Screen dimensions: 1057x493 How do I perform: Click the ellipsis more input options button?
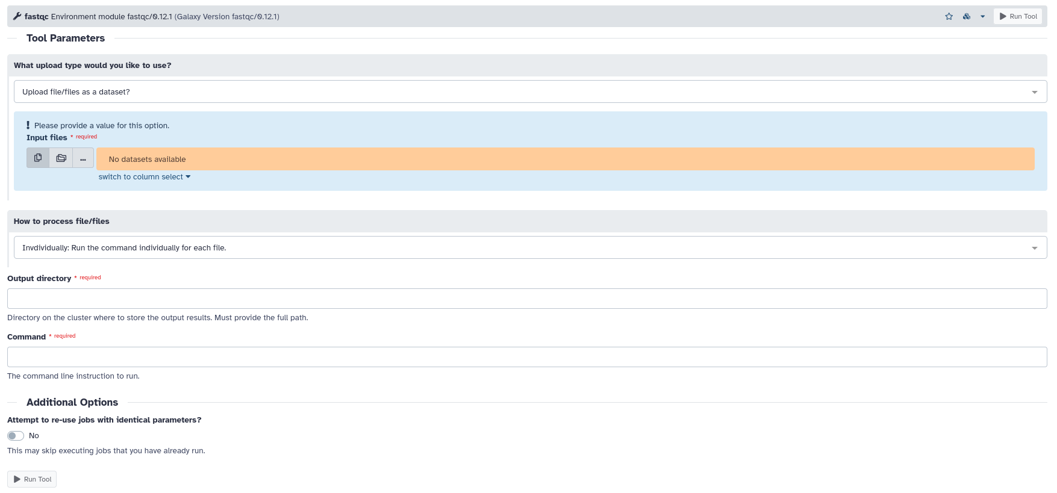[x=83, y=158]
